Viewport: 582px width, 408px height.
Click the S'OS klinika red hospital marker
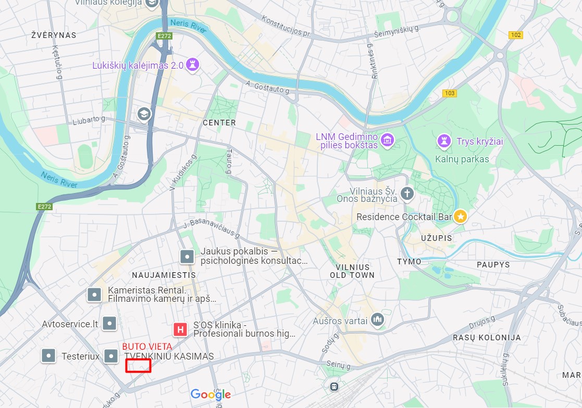180,329
